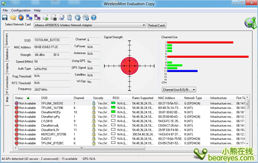Screen dimensions: 258x163
Task: Click the connect computers toolbar icon
Action: [x=29, y=18]
